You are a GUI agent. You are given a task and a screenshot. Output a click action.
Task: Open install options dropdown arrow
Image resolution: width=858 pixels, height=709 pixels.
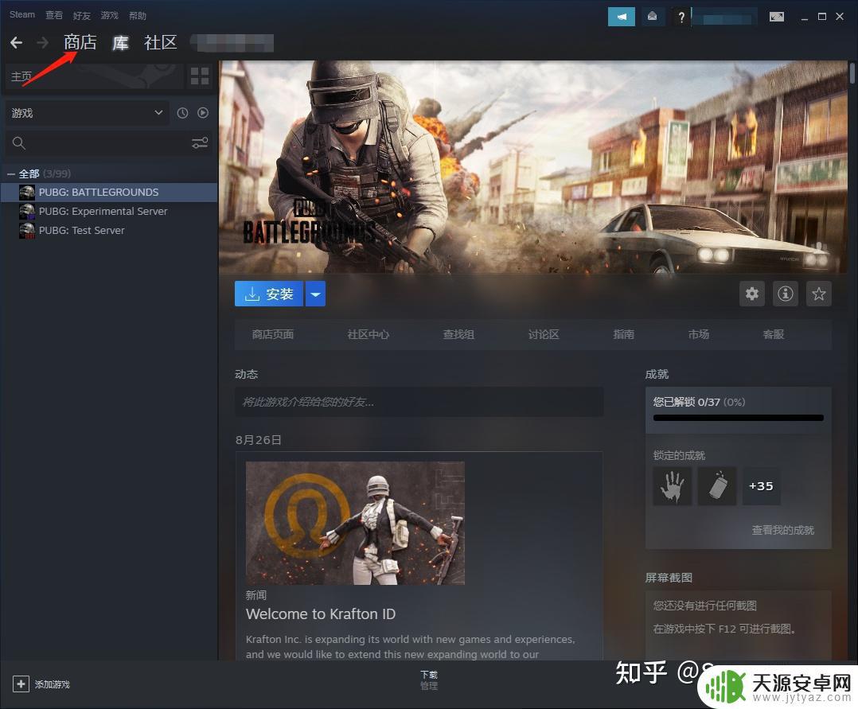click(x=315, y=294)
